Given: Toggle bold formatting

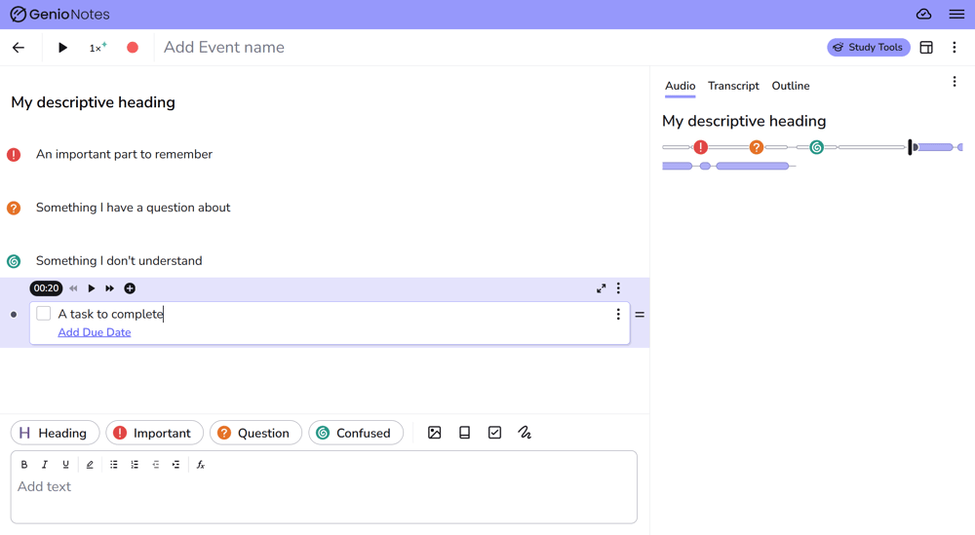Looking at the screenshot, I should click(24, 465).
